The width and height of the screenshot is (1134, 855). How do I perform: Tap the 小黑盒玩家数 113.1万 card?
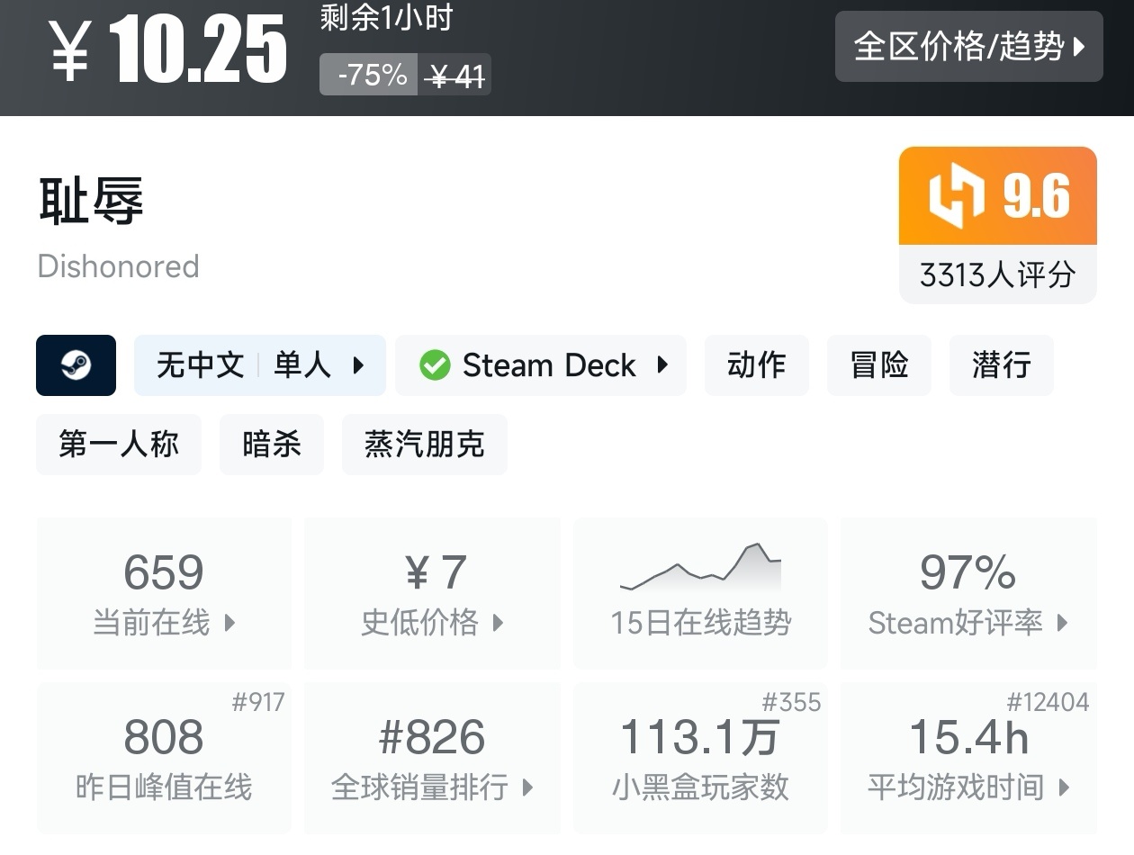coord(700,758)
